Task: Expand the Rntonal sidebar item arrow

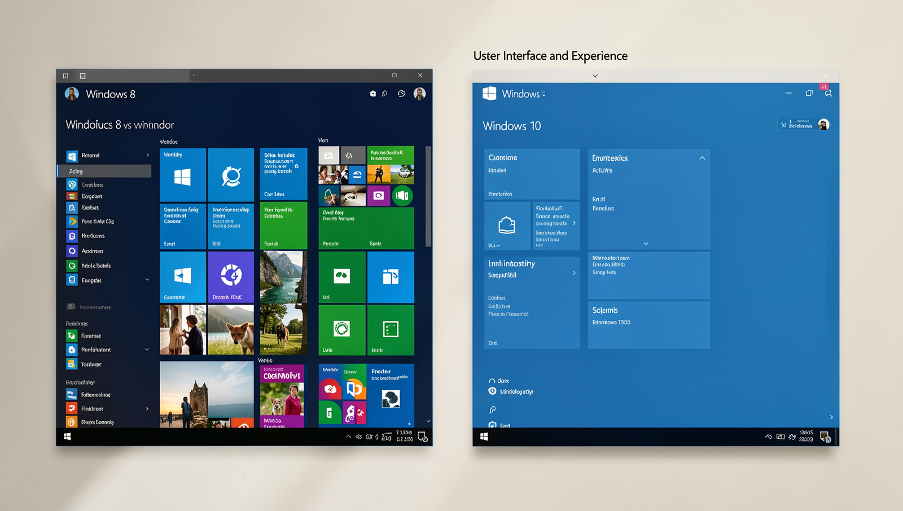Action: pyautogui.click(x=148, y=155)
